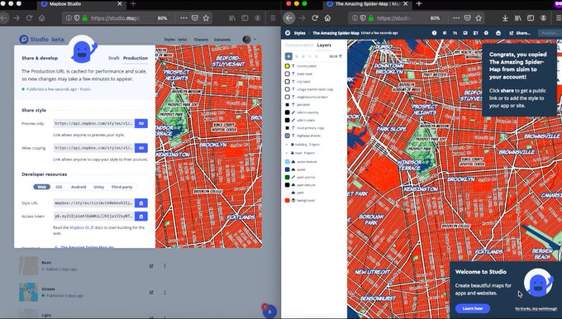The height and width of the screenshot is (319, 562).
Task: Go back in the right browser window
Action: coord(289,18)
